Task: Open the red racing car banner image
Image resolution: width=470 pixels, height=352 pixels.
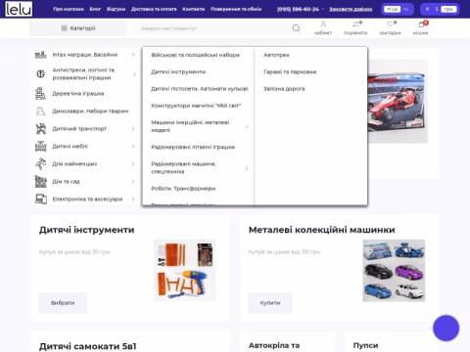Action: coord(398,102)
